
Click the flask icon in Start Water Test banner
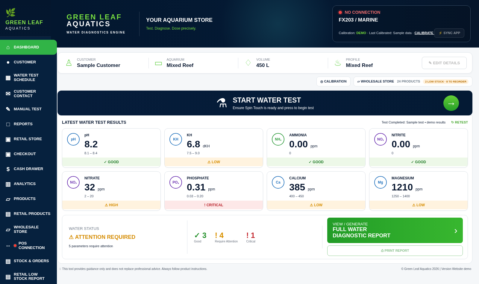[222, 103]
